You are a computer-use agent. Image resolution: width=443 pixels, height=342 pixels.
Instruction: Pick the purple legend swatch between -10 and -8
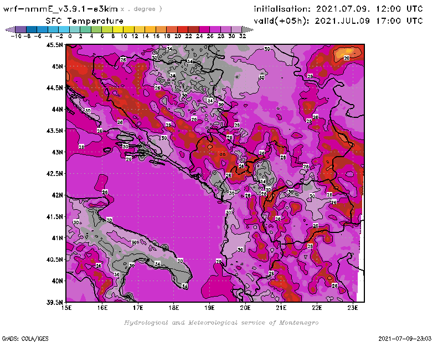(x=20, y=29)
